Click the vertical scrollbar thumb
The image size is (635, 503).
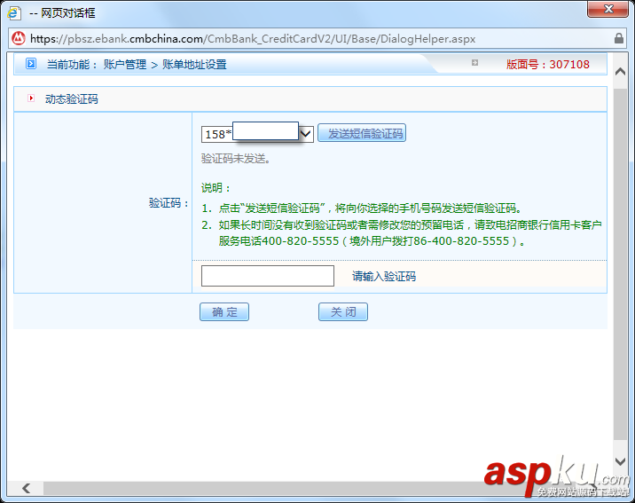pyautogui.click(x=620, y=265)
